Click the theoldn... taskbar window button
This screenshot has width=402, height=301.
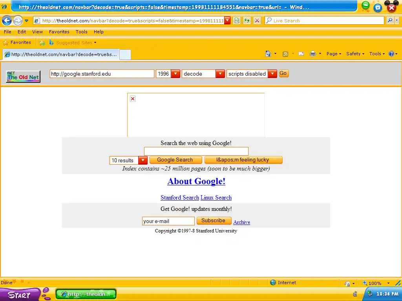point(86,294)
